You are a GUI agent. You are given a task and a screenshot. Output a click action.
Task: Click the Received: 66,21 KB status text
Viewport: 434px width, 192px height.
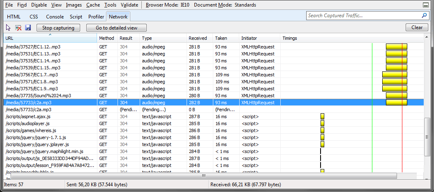coord(245,185)
